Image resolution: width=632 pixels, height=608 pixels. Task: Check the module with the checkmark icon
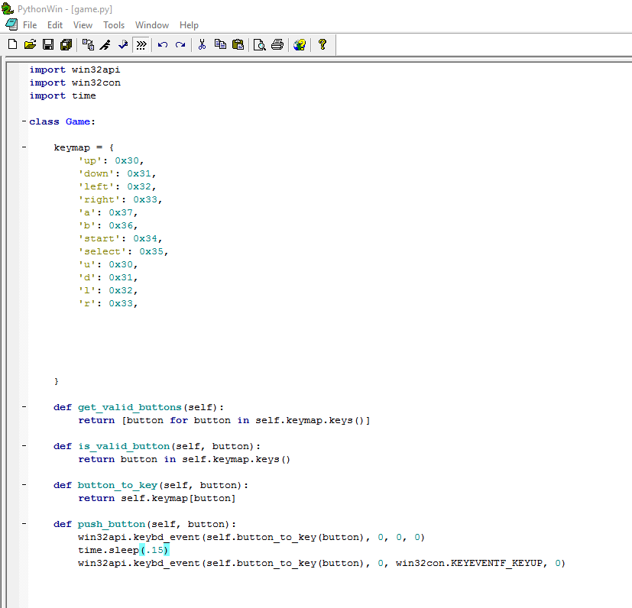(123, 44)
